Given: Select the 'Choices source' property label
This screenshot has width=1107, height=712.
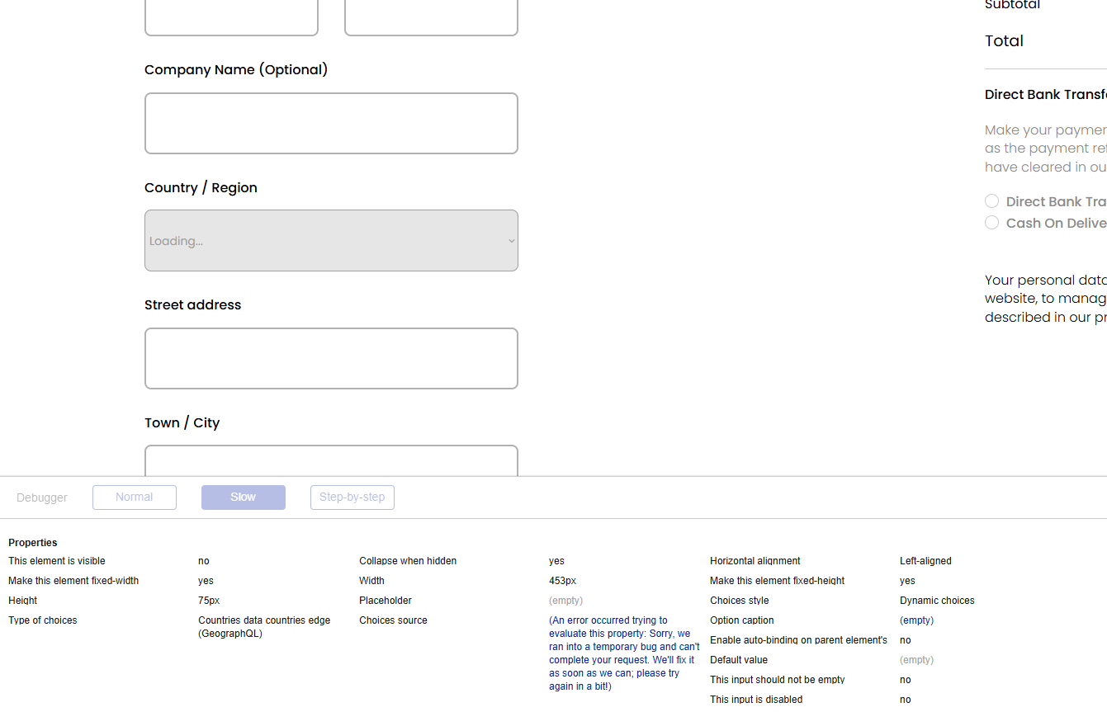Looking at the screenshot, I should 394,620.
